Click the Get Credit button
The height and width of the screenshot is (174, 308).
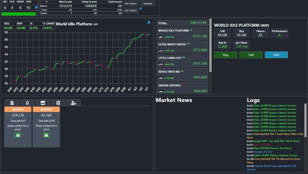[x=130, y=11]
